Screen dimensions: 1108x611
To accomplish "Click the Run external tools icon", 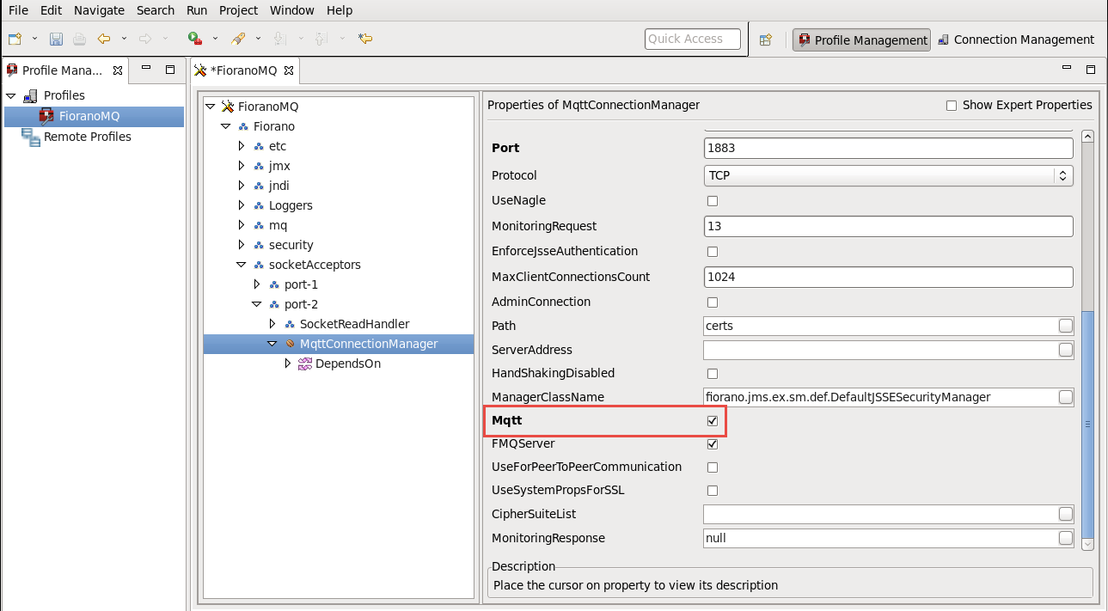I will coord(195,39).
